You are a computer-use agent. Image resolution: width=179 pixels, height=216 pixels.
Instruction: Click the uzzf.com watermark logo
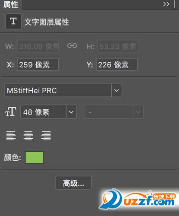pyautogui.click(x=138, y=200)
